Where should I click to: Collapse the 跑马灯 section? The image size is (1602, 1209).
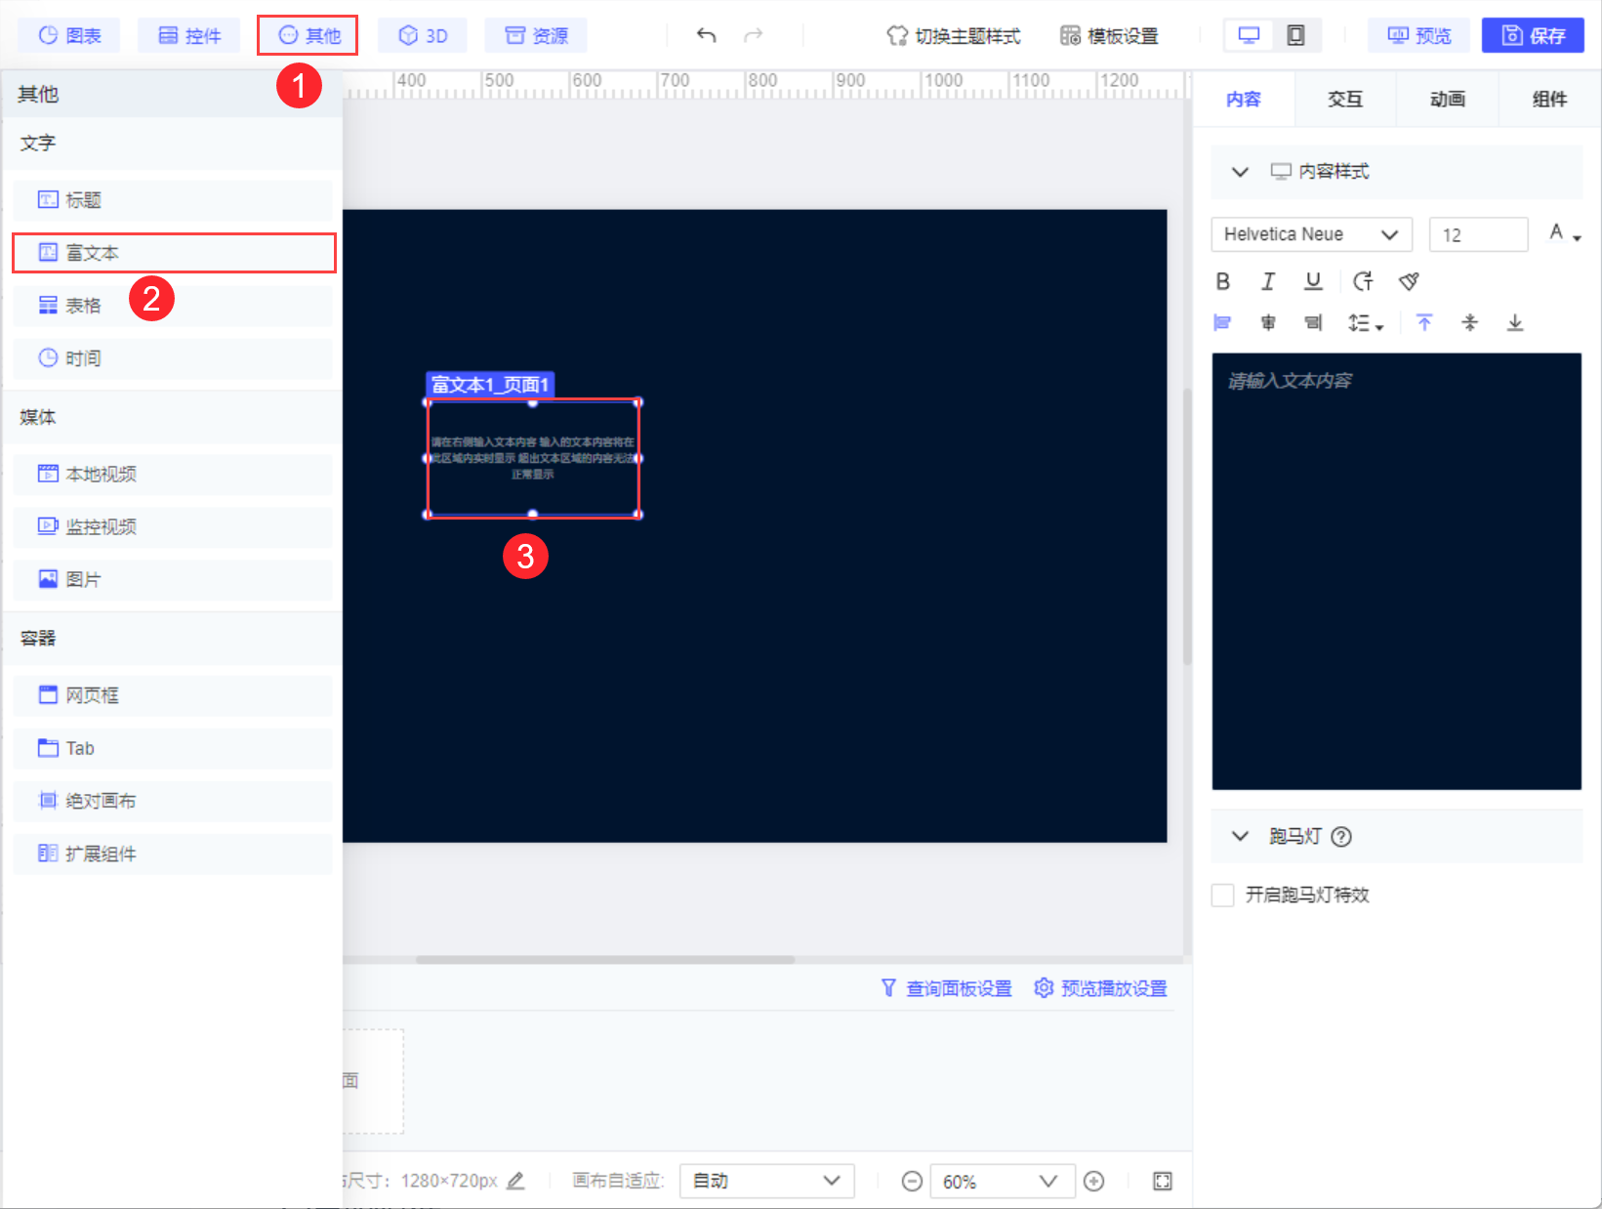click(x=1240, y=837)
